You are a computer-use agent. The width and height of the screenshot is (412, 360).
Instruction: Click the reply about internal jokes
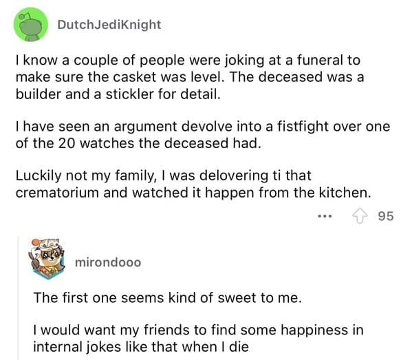tap(198, 338)
